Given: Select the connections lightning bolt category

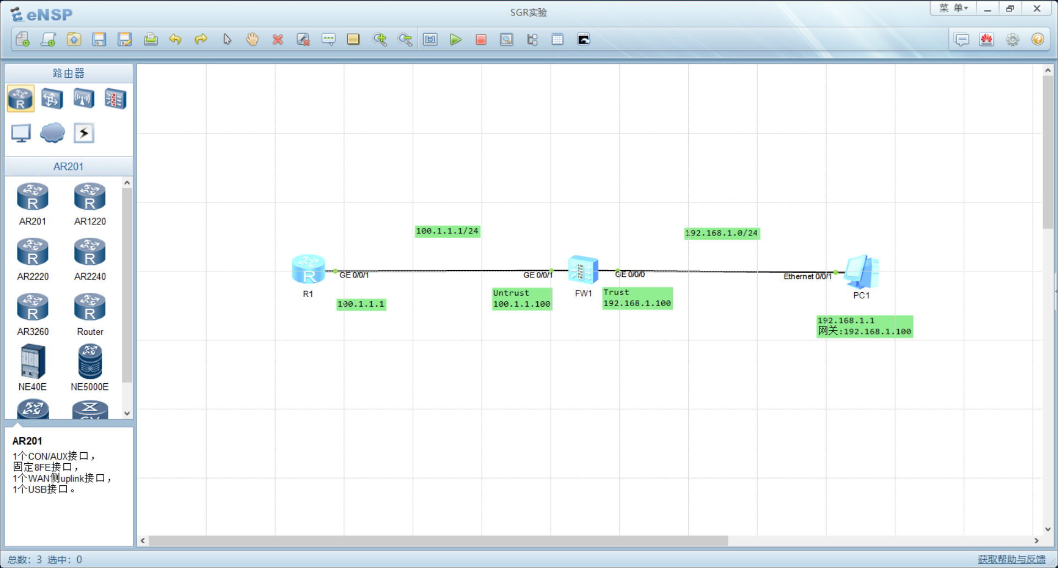Looking at the screenshot, I should 84,133.
